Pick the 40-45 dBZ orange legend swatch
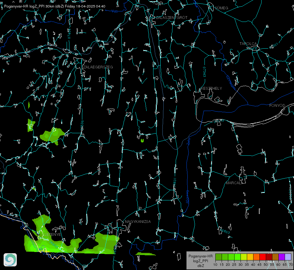Viewport: 294px width, 270px height. click(256, 257)
